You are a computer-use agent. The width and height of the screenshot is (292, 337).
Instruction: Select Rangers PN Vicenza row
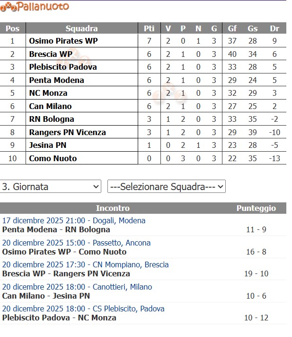67,132
